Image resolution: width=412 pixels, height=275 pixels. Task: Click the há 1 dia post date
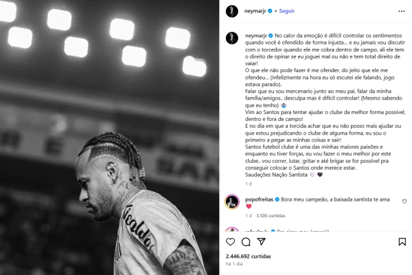click(234, 264)
